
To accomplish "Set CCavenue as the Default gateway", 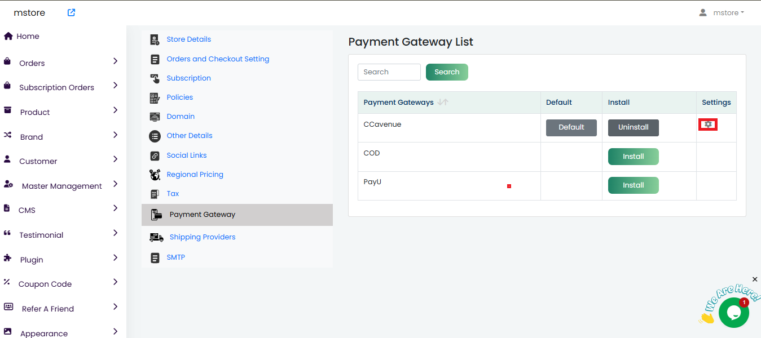I will click(x=571, y=127).
